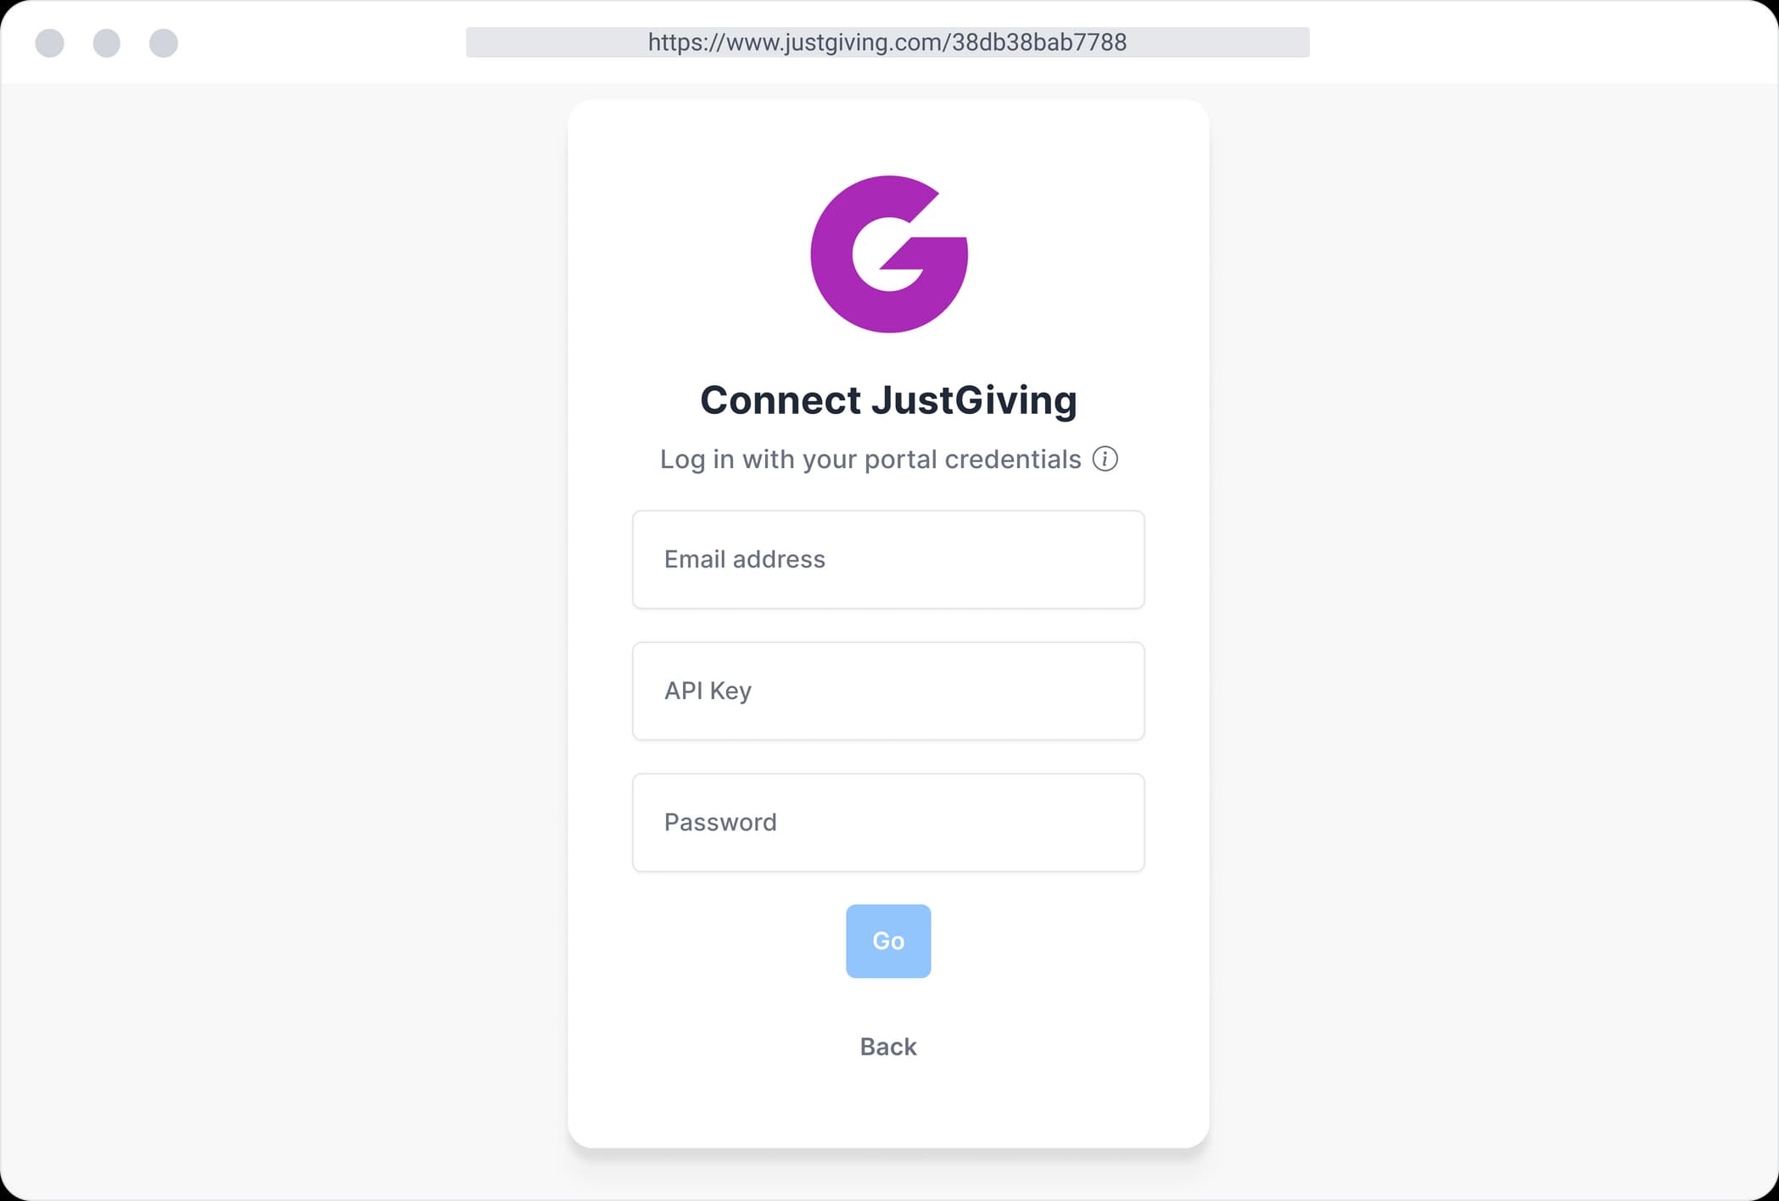Viewport: 1779px width, 1201px height.
Task: Click the Email address placeholder text
Action: (x=744, y=560)
